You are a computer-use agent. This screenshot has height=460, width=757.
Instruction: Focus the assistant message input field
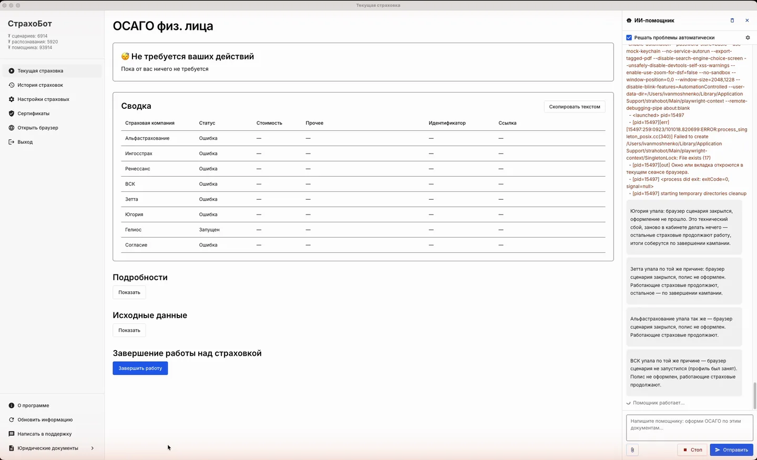[x=690, y=427]
